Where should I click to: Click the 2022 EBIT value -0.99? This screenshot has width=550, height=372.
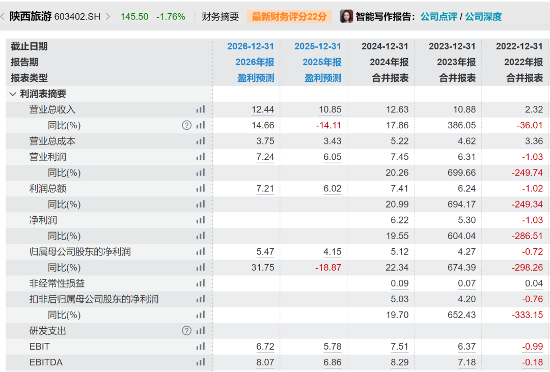pyautogui.click(x=533, y=347)
